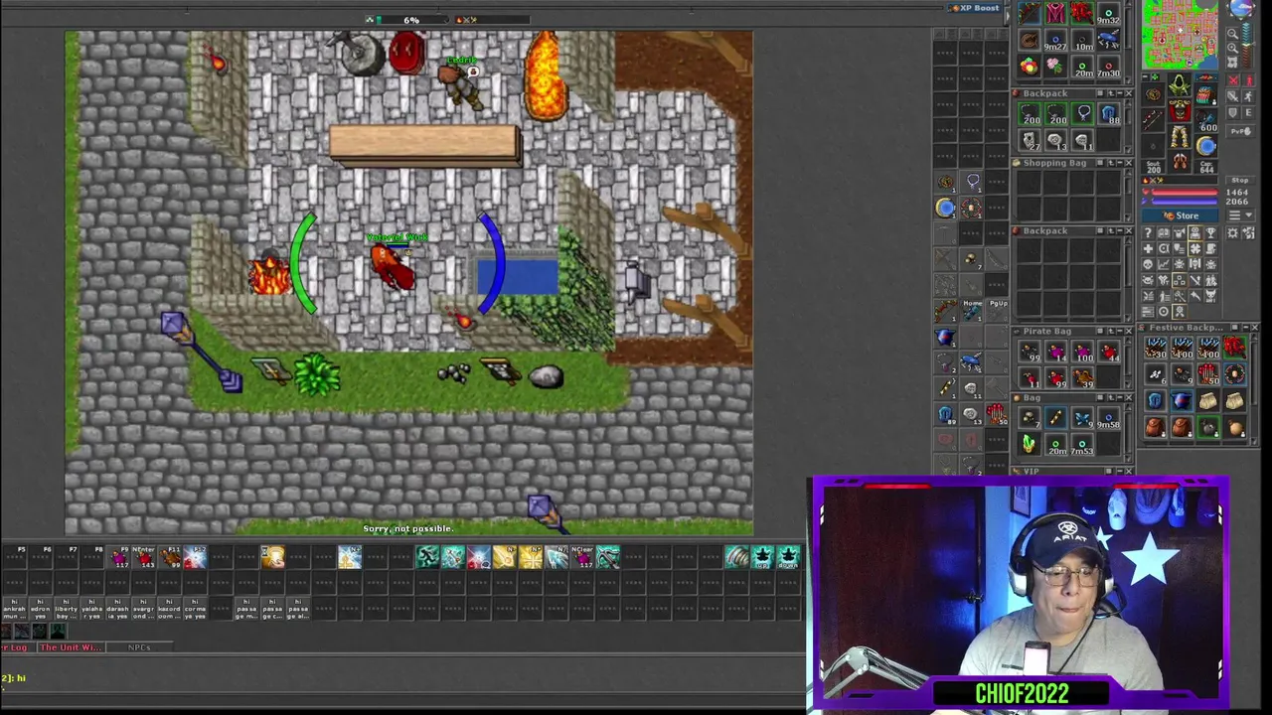Viewport: 1272px width, 715px height.
Task: Zoom in the minimap
Action: click(1232, 49)
